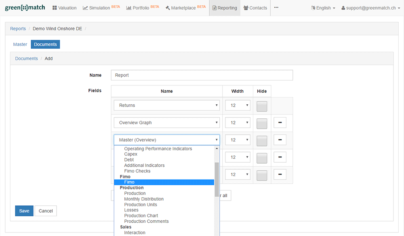Toggle Hide for the Overview Graph field

(x=262, y=123)
